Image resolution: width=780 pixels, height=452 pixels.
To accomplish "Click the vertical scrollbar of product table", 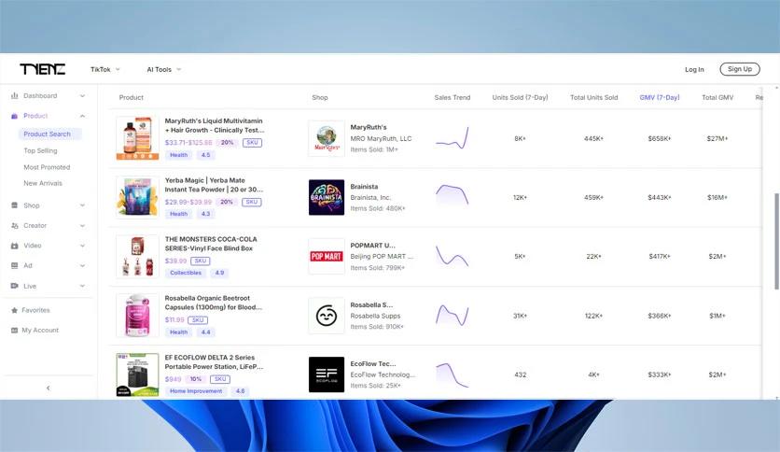I will click(x=776, y=241).
